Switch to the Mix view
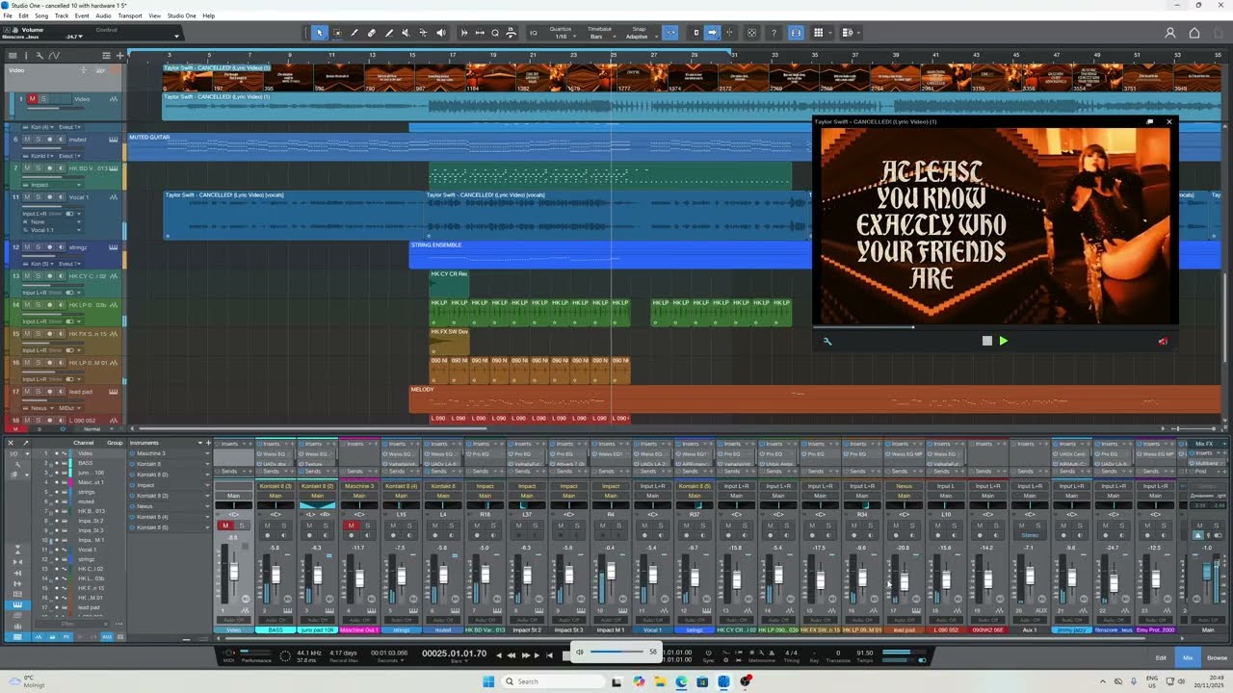1233x693 pixels. pyautogui.click(x=1188, y=658)
